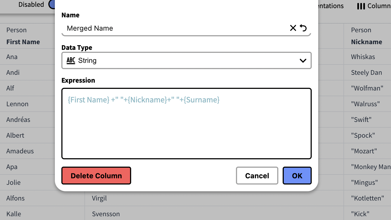Click the Steely Dan nickname cell

tap(366, 73)
